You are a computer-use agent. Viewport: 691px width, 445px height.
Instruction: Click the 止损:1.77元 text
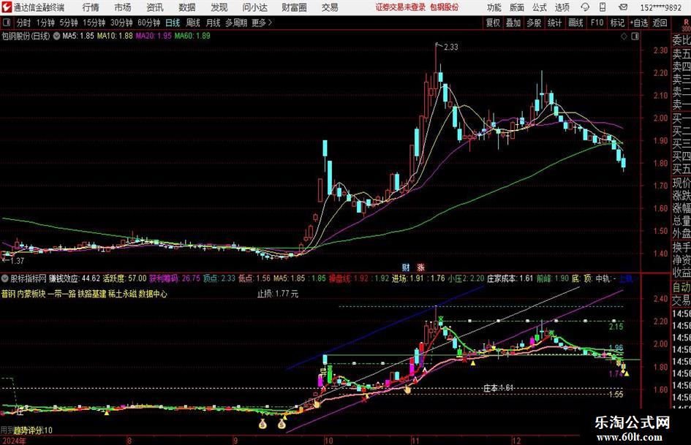click(278, 294)
